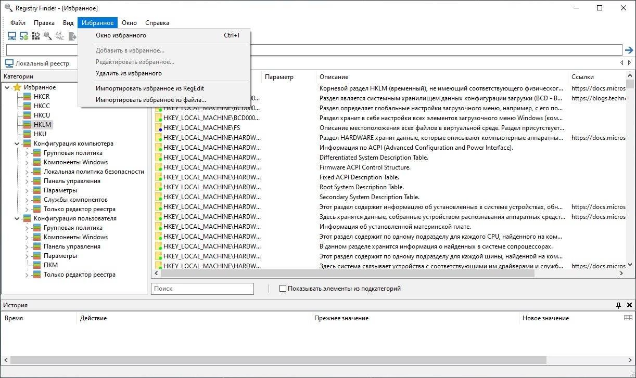
Task: Click the left tab scroll arrow
Action: pos(621,63)
